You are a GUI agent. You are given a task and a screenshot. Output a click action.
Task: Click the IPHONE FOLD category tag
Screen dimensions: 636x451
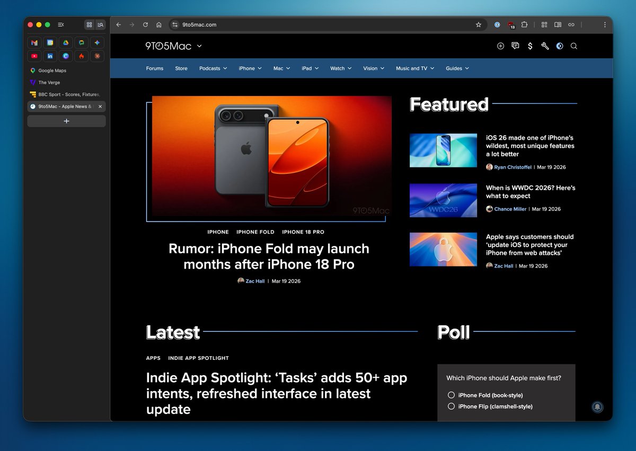(255, 232)
